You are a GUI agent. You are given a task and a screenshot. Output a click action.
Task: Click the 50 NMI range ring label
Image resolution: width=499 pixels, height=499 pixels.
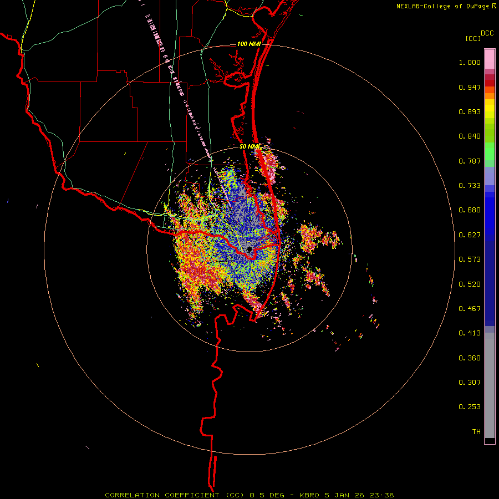click(250, 147)
